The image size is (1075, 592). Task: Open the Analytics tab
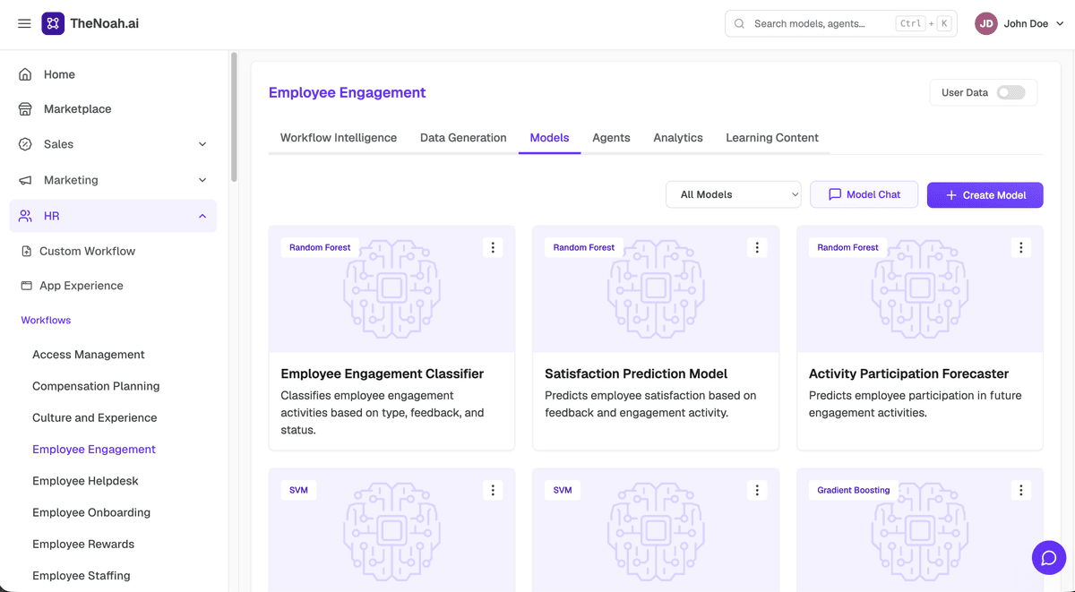[x=678, y=138]
